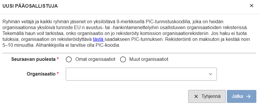Viewport: 259px width, 107px height.
Task: Open the Organisaatio combo box field
Action: tap(141, 74)
